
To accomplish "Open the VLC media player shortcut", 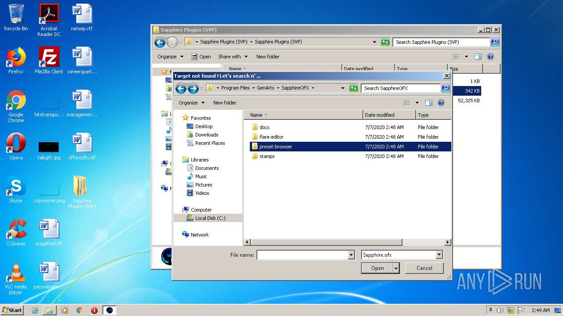I will [16, 278].
